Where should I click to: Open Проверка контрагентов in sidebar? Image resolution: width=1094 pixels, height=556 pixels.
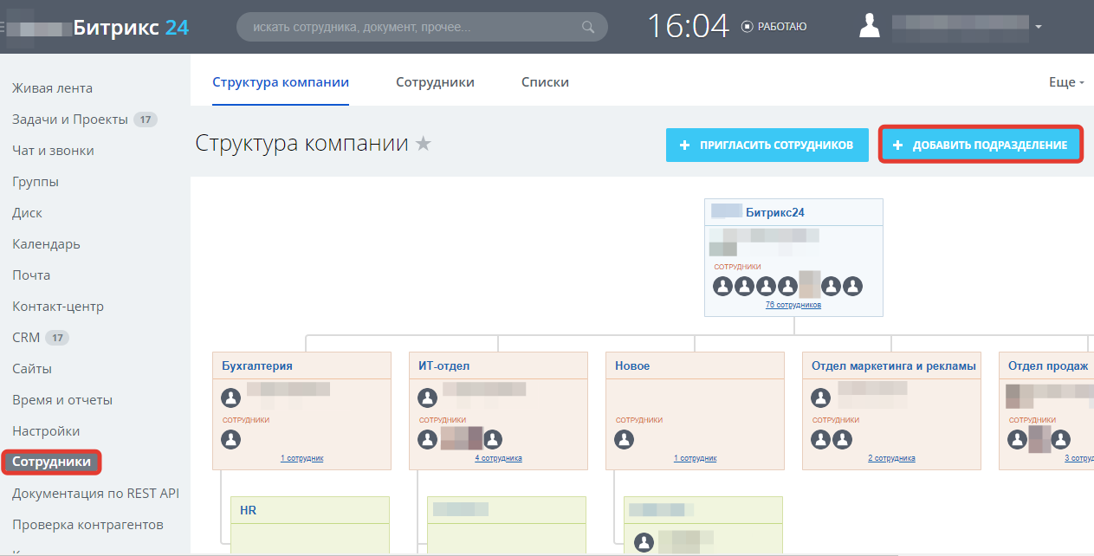pos(87,525)
